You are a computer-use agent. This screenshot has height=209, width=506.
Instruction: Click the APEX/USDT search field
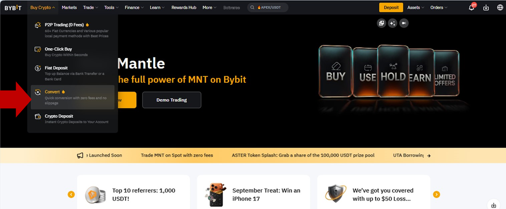click(x=268, y=7)
